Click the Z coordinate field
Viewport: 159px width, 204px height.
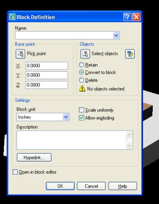tap(47, 85)
